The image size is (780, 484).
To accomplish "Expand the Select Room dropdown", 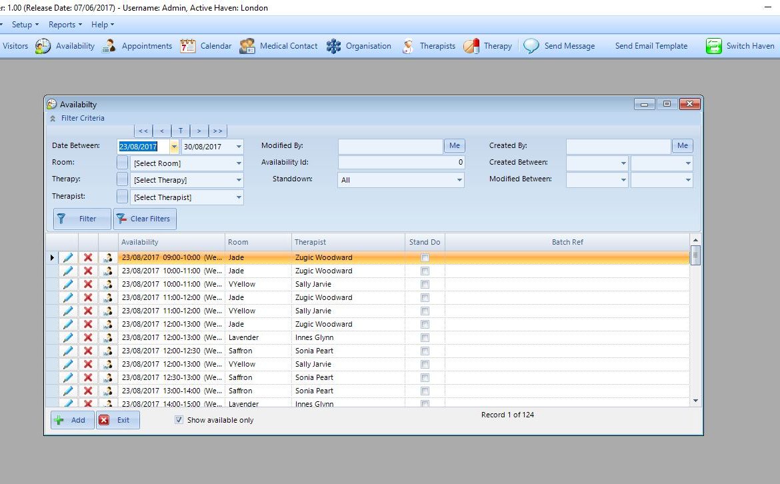I will point(239,163).
